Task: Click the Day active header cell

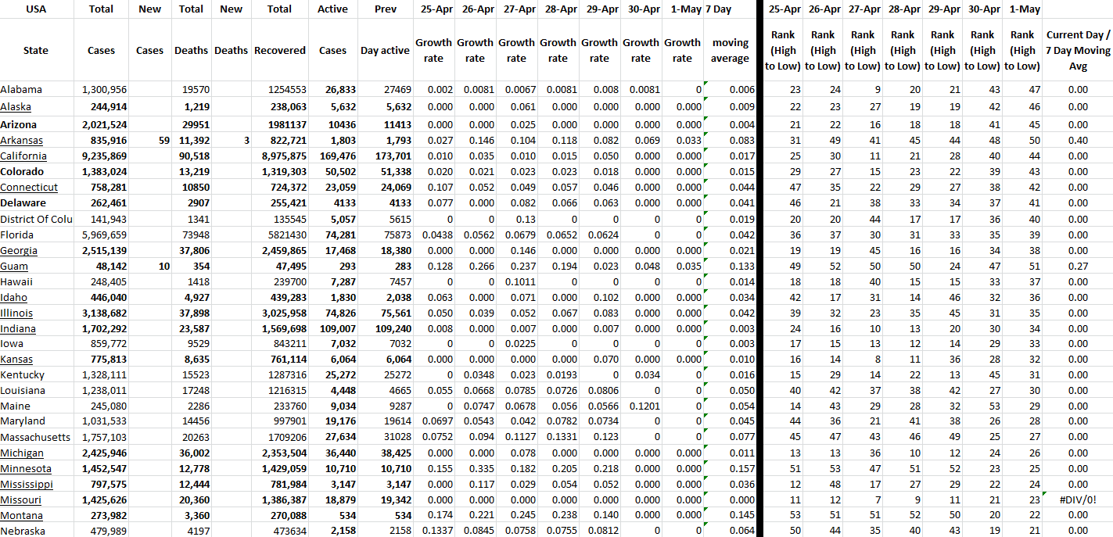Action: [x=385, y=51]
